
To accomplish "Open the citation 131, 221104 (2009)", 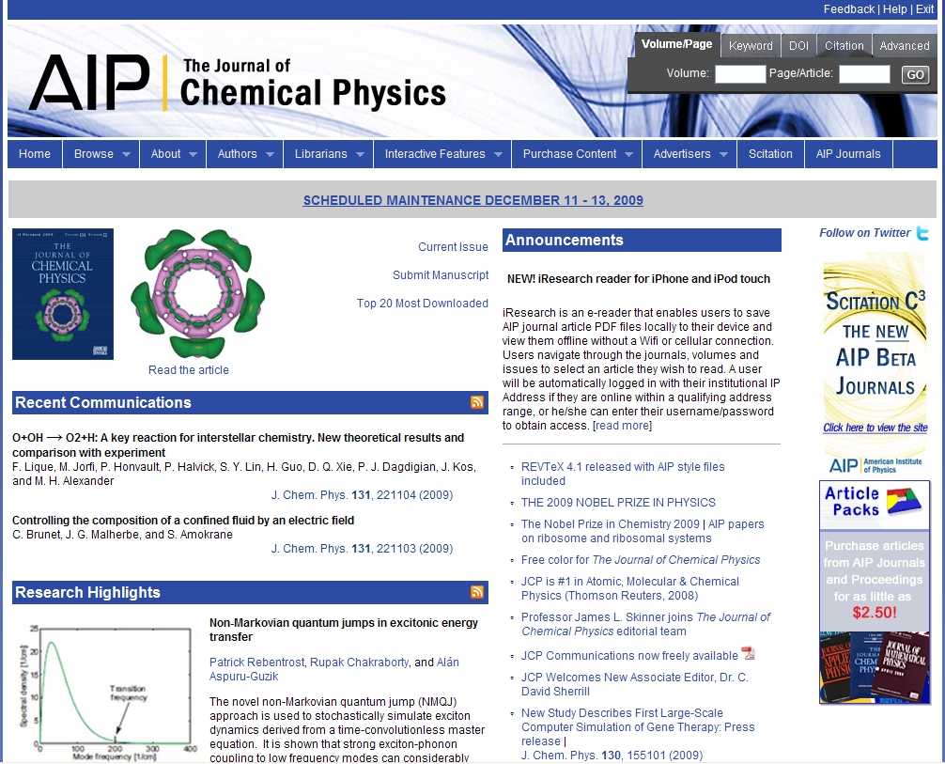I will click(x=362, y=495).
